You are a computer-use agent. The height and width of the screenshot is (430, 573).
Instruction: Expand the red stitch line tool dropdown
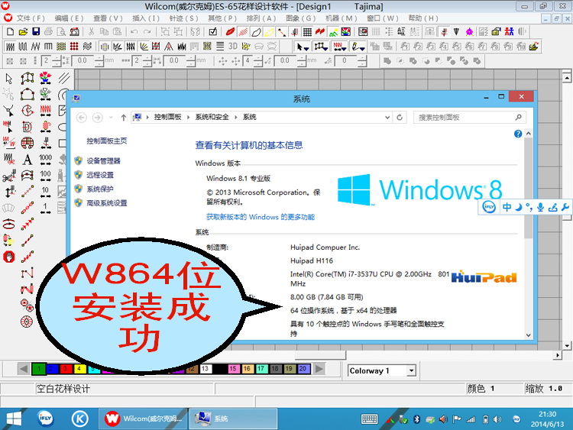pyautogui.click(x=345, y=48)
